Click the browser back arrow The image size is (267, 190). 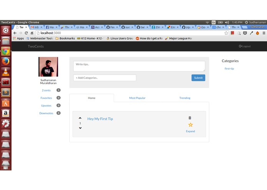point(15,33)
